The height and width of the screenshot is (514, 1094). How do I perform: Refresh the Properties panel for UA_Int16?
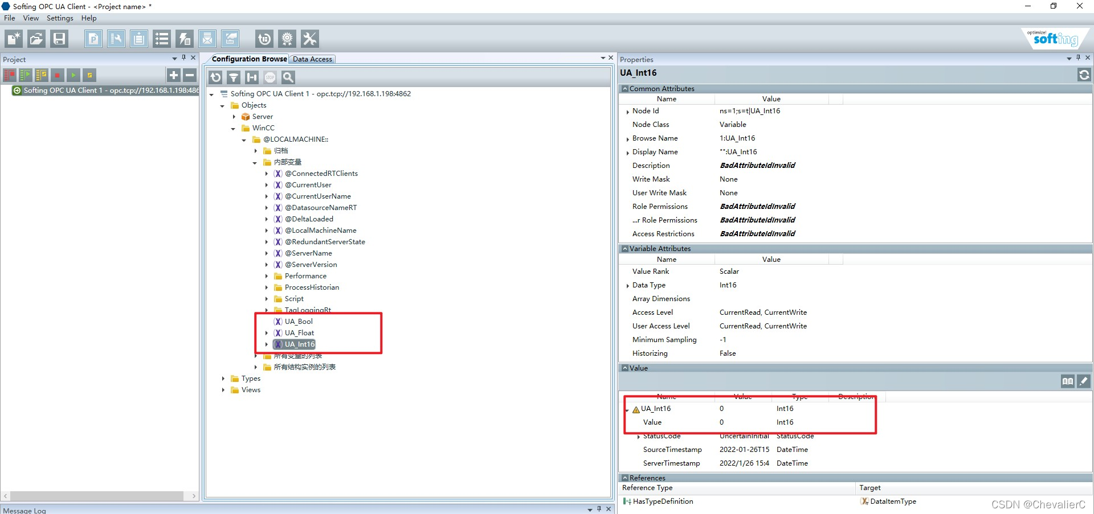(1084, 75)
